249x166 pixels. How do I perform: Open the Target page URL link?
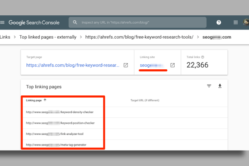tap(73, 65)
